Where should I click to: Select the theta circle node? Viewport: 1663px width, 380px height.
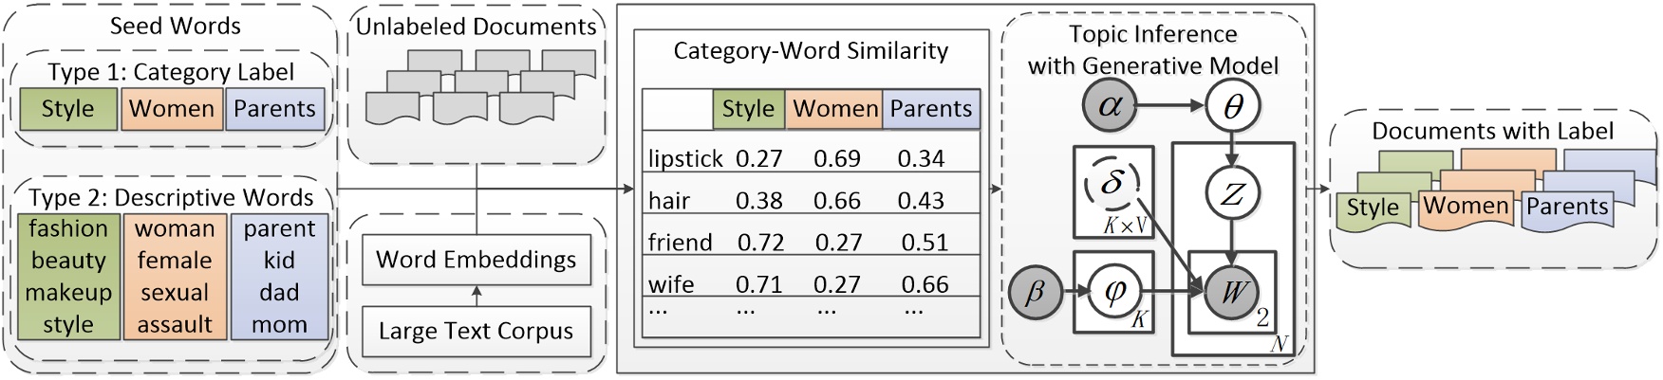pyautogui.click(x=1232, y=106)
